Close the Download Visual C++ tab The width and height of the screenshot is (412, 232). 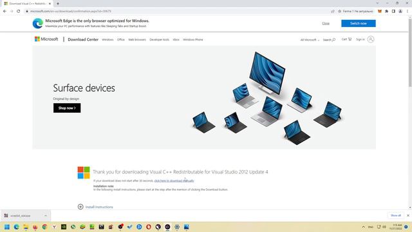(x=50, y=4)
